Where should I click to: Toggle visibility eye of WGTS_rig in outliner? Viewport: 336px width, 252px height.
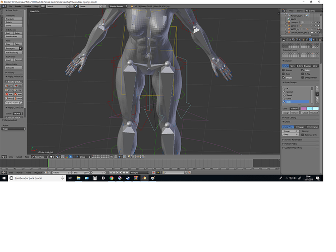click(x=312, y=29)
